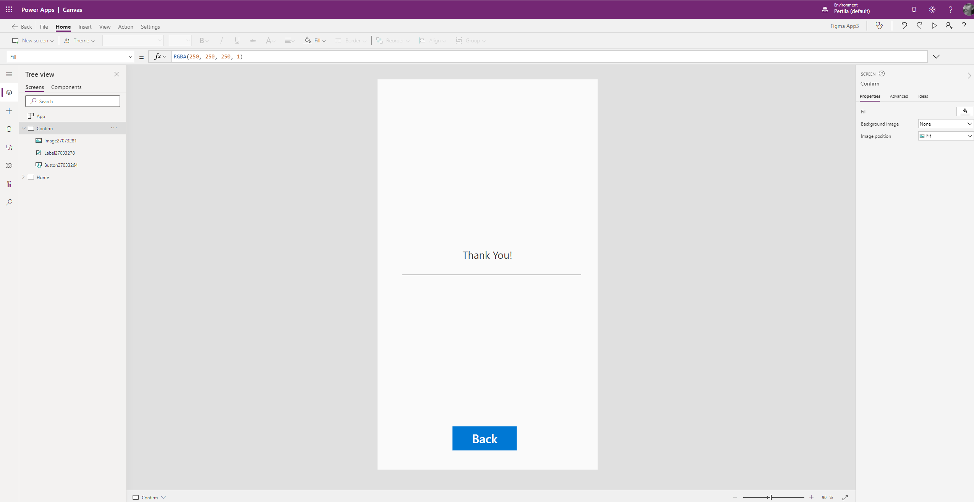Click the blue Back button on canvas
This screenshot has width=974, height=502.
(x=484, y=438)
